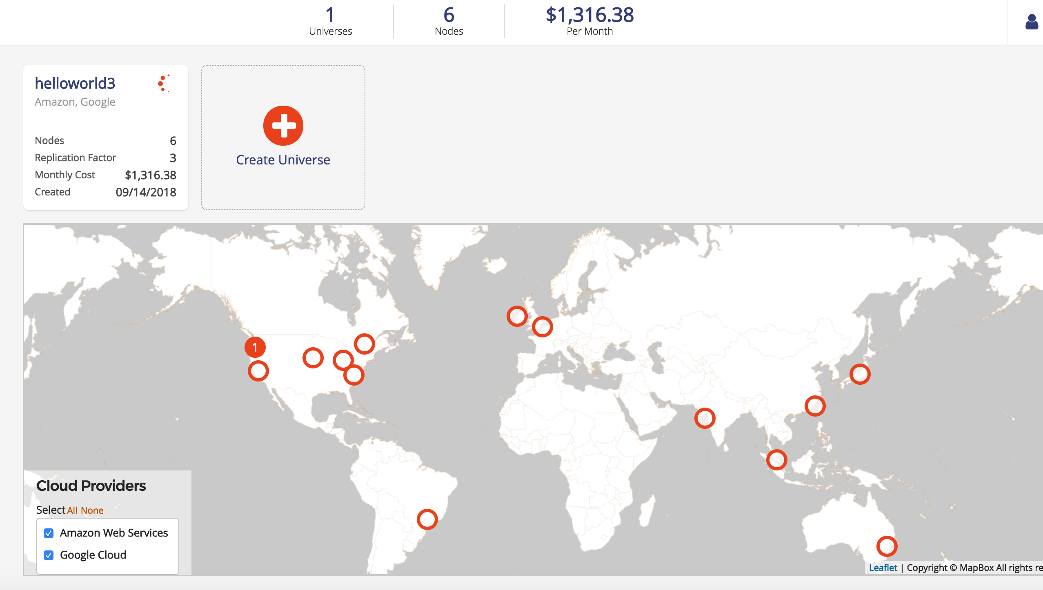Click the Create Universe label

coord(283,160)
